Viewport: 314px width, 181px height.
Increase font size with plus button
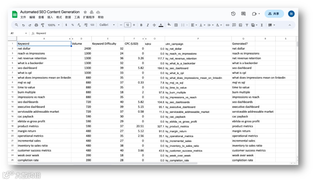click(x=134, y=25)
